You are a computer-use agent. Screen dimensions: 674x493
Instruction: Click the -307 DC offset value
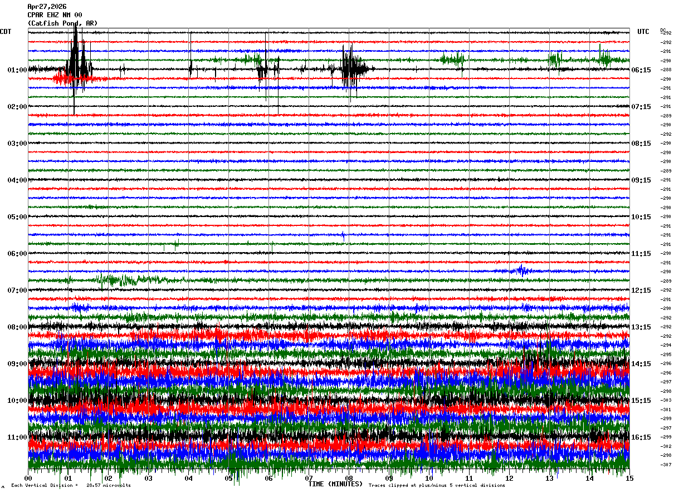point(666,465)
